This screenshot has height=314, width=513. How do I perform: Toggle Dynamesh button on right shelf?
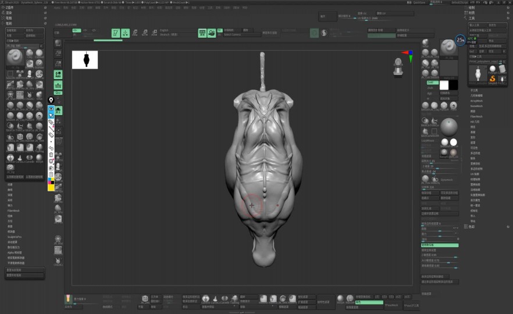pos(447,180)
